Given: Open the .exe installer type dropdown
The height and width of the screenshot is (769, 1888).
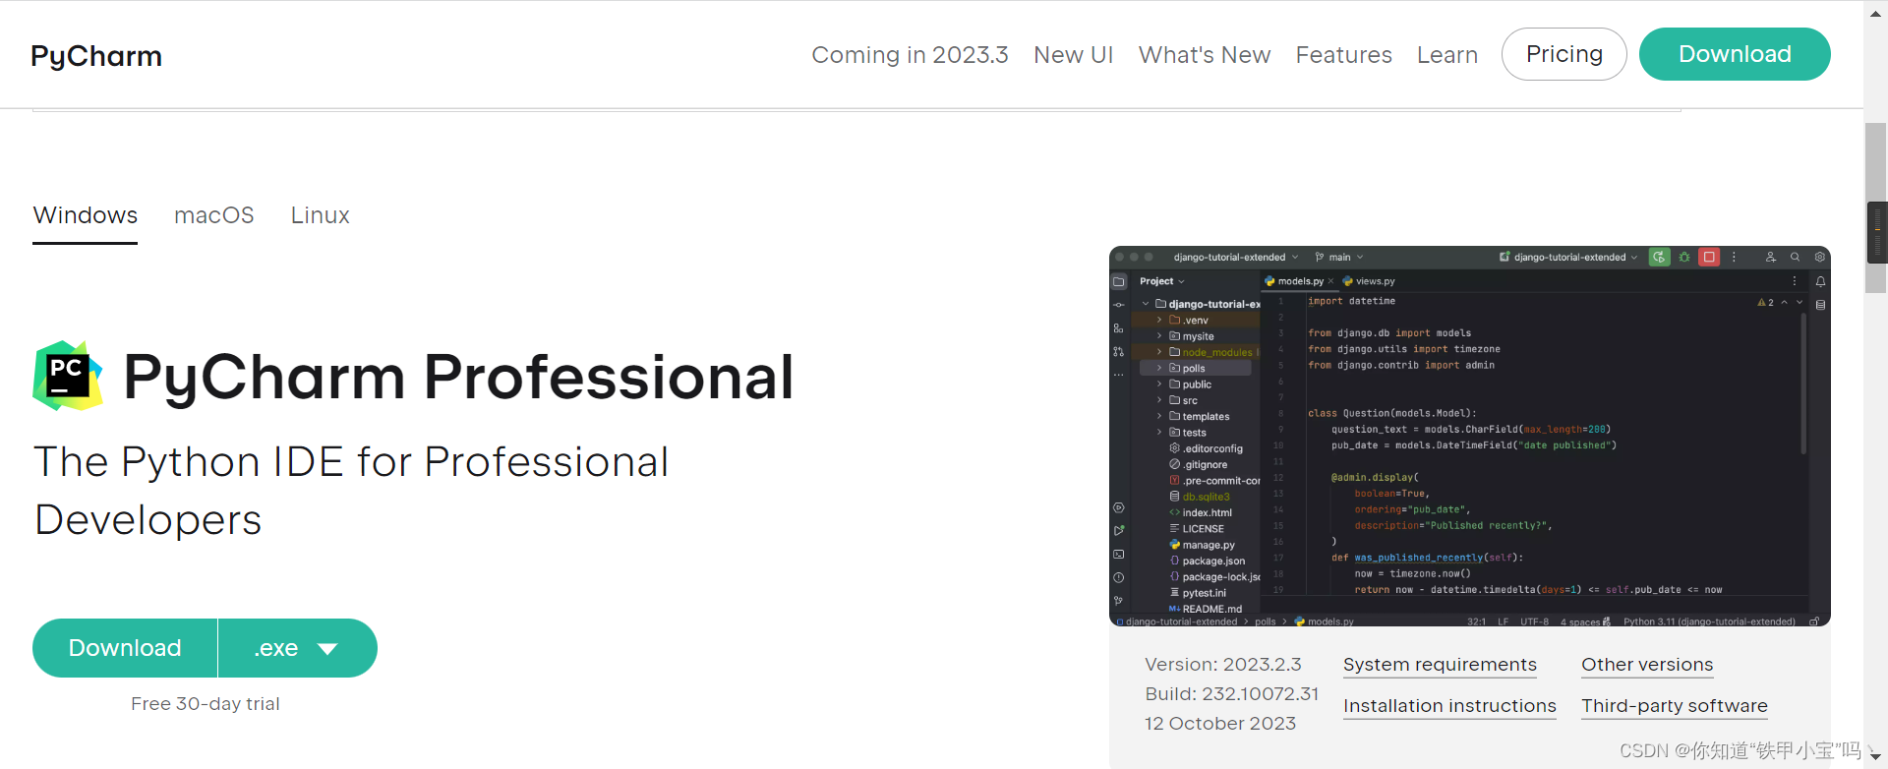Looking at the screenshot, I should point(297,648).
